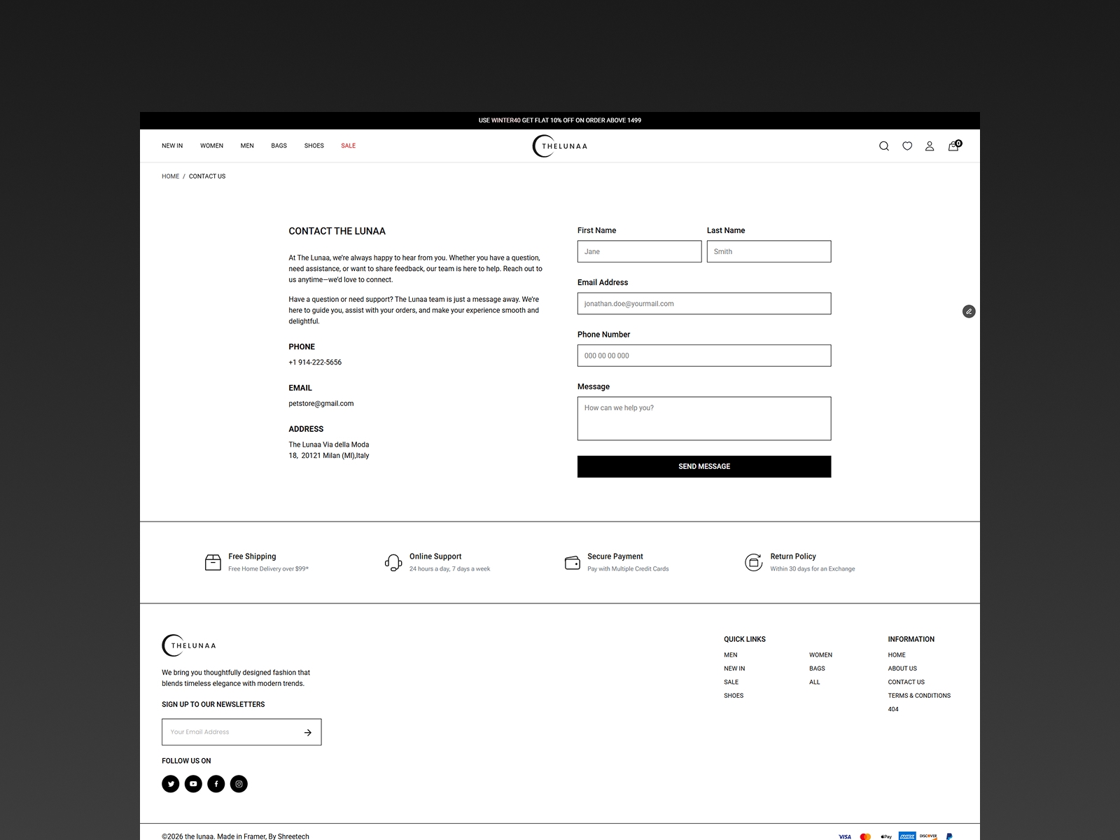Open the BAGS navigation menu
The image size is (1120, 840).
point(279,146)
